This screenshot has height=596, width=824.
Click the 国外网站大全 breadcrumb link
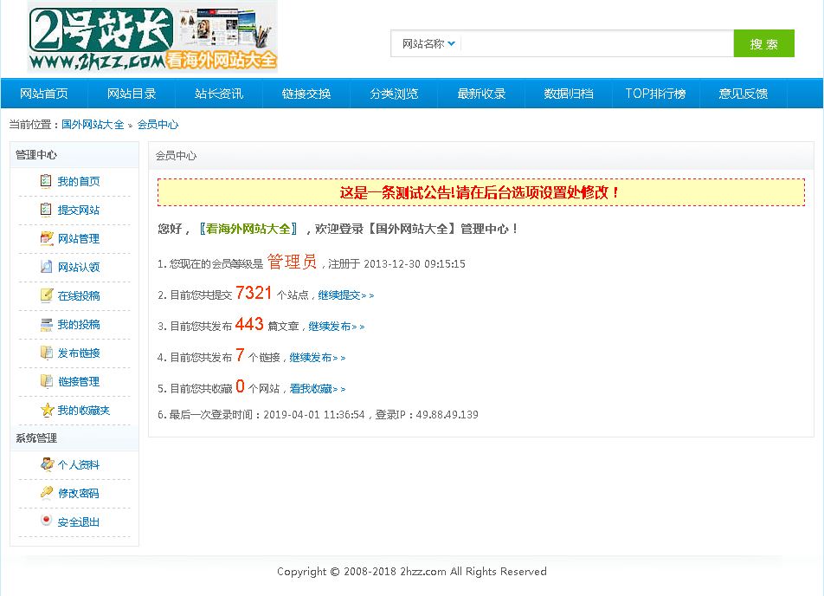(93, 125)
